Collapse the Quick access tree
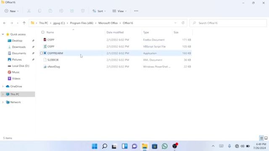 3,34
